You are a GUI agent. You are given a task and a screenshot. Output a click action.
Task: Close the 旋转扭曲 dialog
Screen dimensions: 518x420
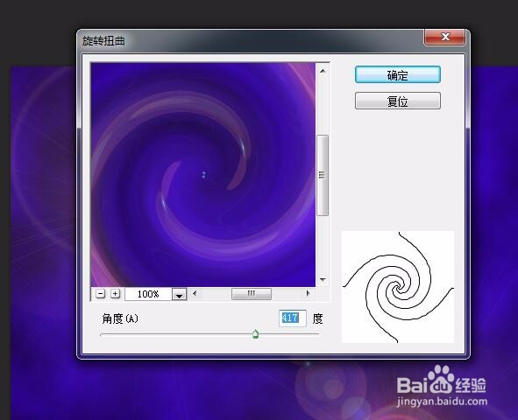tap(445, 37)
